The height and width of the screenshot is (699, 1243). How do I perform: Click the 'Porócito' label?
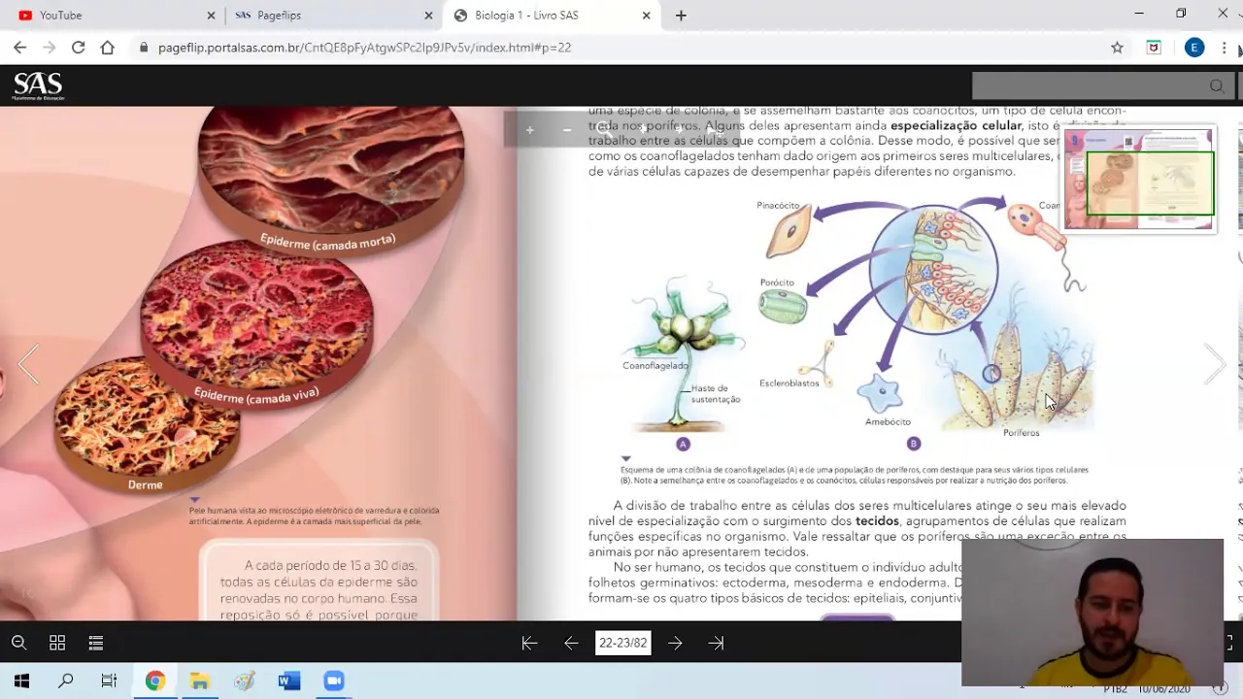pyautogui.click(x=777, y=283)
